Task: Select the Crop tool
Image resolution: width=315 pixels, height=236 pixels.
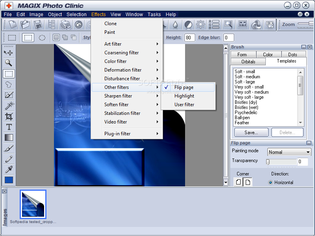Action: tap(8, 116)
